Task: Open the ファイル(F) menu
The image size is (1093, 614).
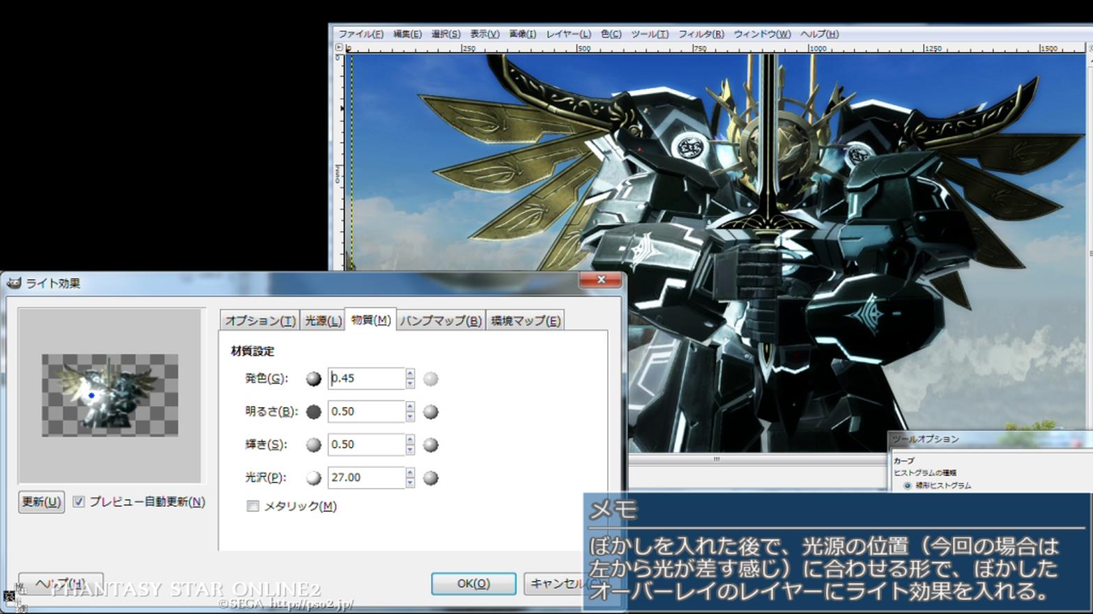Action: click(x=360, y=33)
